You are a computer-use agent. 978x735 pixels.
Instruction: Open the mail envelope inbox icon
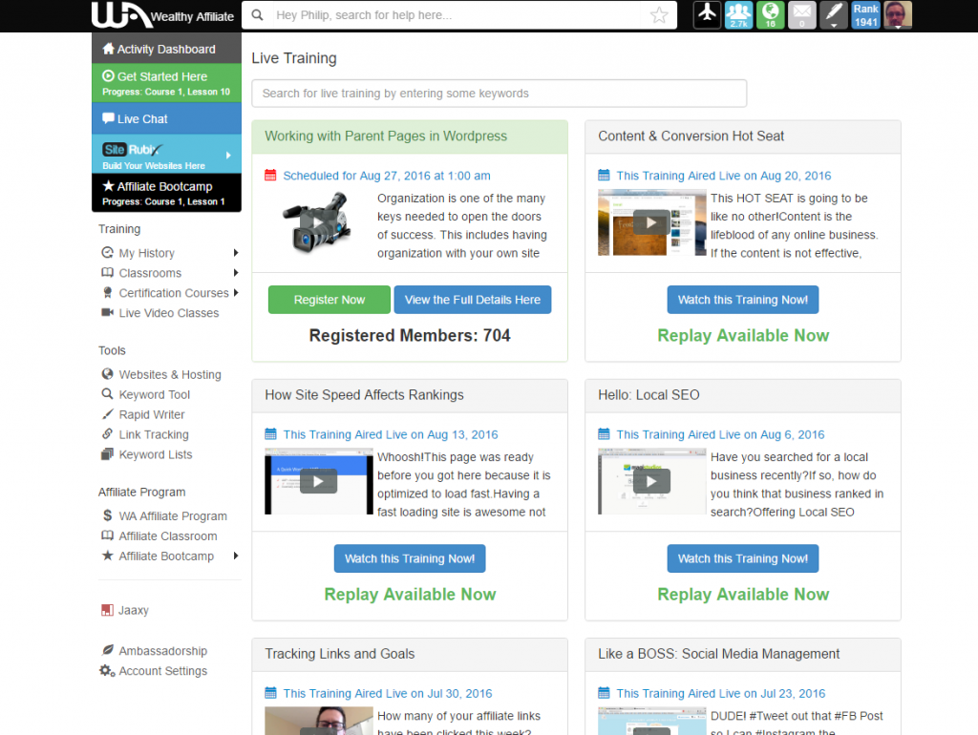(802, 15)
